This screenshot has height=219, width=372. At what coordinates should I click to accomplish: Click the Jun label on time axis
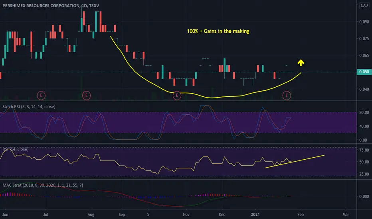pyautogui.click(x=5, y=215)
